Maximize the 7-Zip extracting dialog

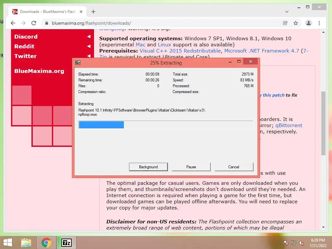(239, 62)
